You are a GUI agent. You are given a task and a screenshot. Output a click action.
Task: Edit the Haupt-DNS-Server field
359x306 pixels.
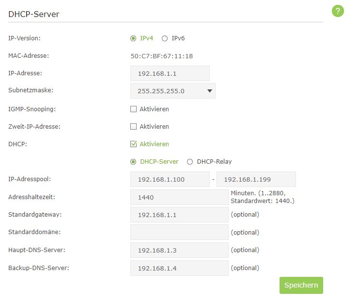tap(179, 250)
